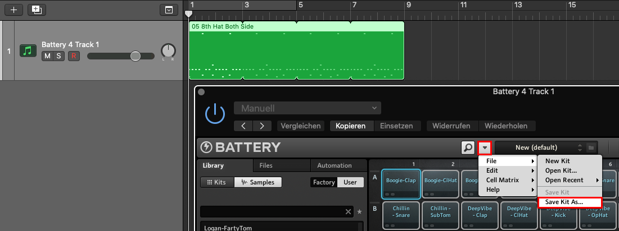Screen dimensions: 619x231
Task: Select the Boogie-Clap cell
Action: tap(401, 184)
